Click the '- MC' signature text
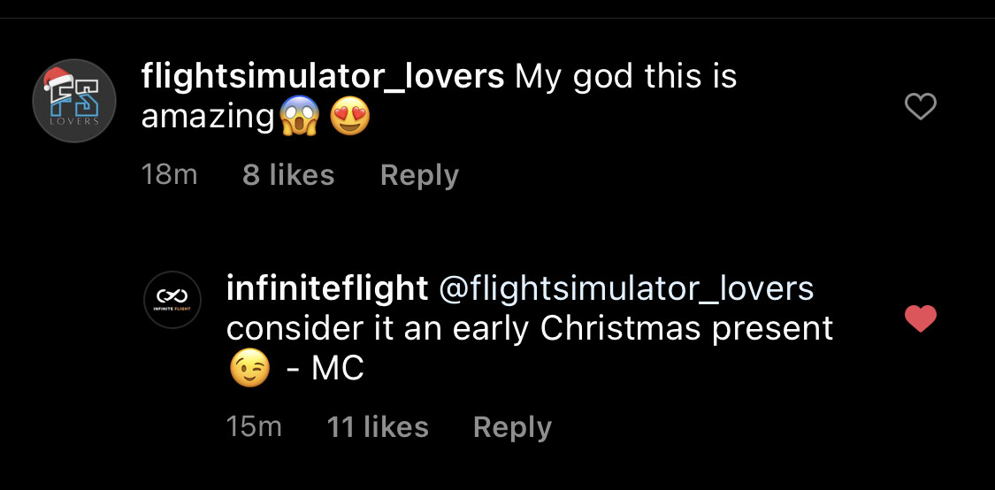 tap(325, 369)
